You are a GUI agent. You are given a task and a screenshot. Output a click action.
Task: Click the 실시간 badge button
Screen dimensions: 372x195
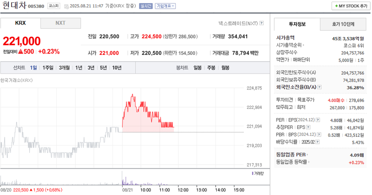tap(146, 6)
